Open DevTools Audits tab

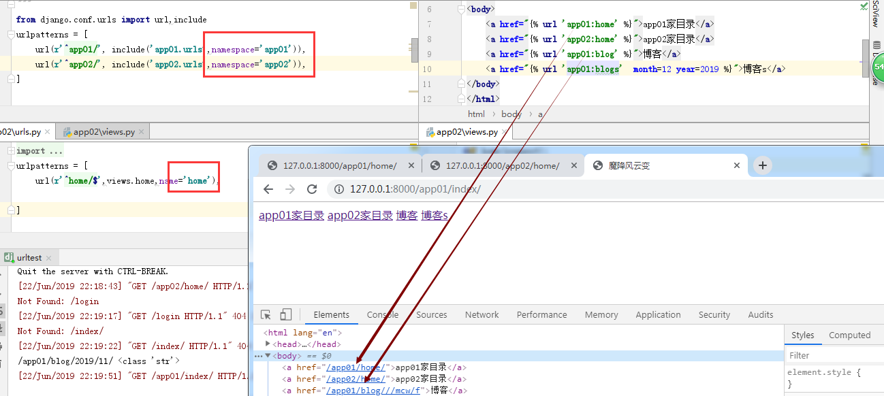pyautogui.click(x=761, y=314)
